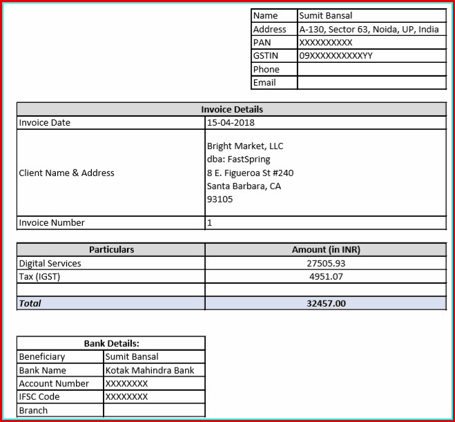
Task: Select the 'Invoice Date' label cell
Action: (111, 123)
